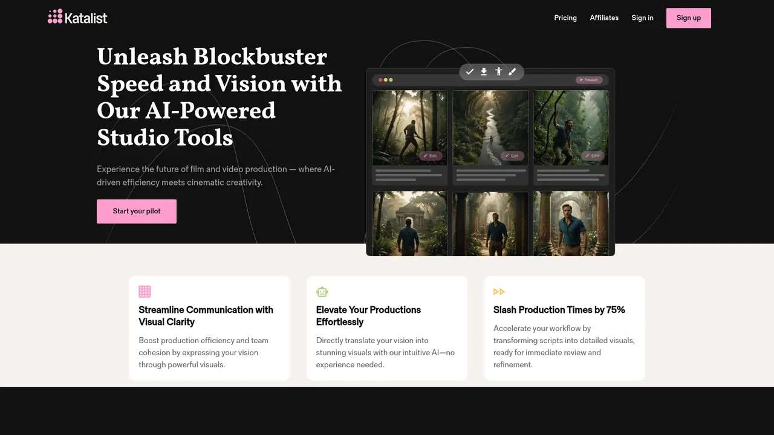Click the person pose icon in toolbar
Viewport: 774px width, 435px height.
coord(498,72)
